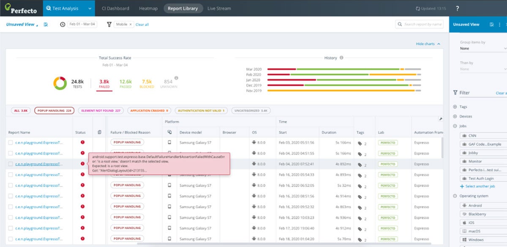Screen dimensions: 507x247
Task: Click the save view icon beside Unsaved View
Action: [x=46, y=24]
